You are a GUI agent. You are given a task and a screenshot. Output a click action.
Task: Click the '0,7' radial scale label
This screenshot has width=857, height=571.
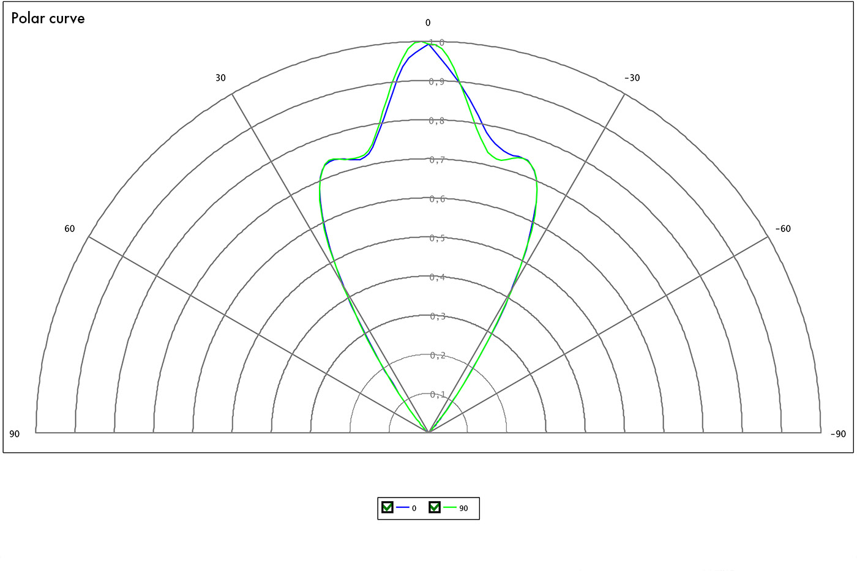coord(436,160)
